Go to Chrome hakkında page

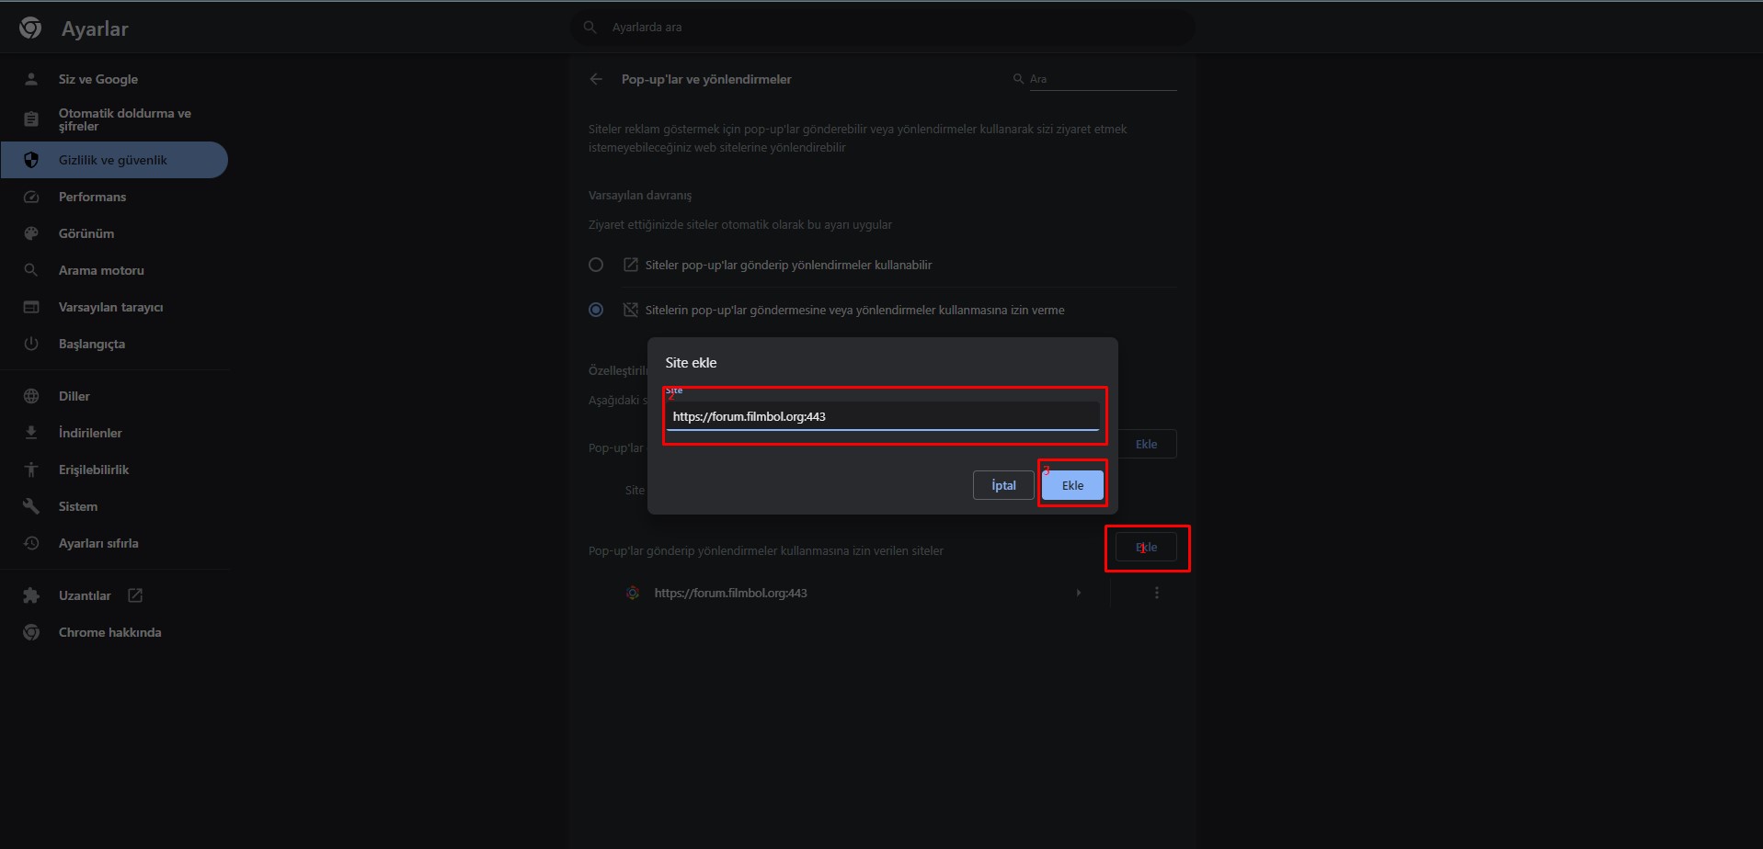point(109,632)
